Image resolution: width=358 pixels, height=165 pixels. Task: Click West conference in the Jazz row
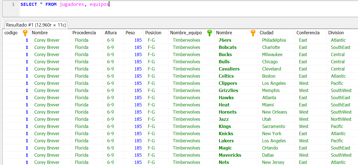click(304, 119)
